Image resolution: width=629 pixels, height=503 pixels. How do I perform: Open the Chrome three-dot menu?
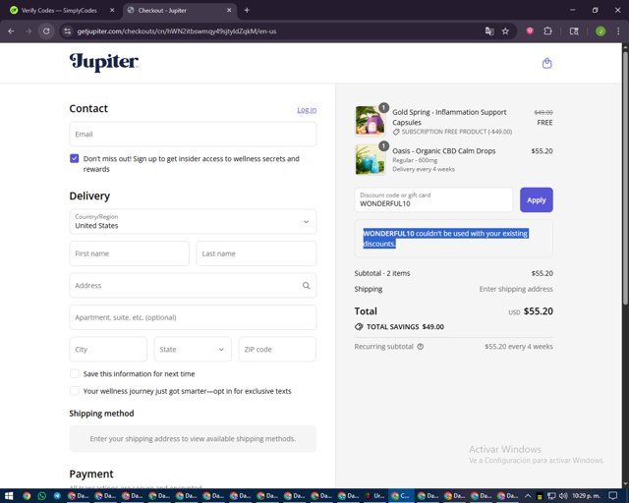pyautogui.click(x=618, y=31)
